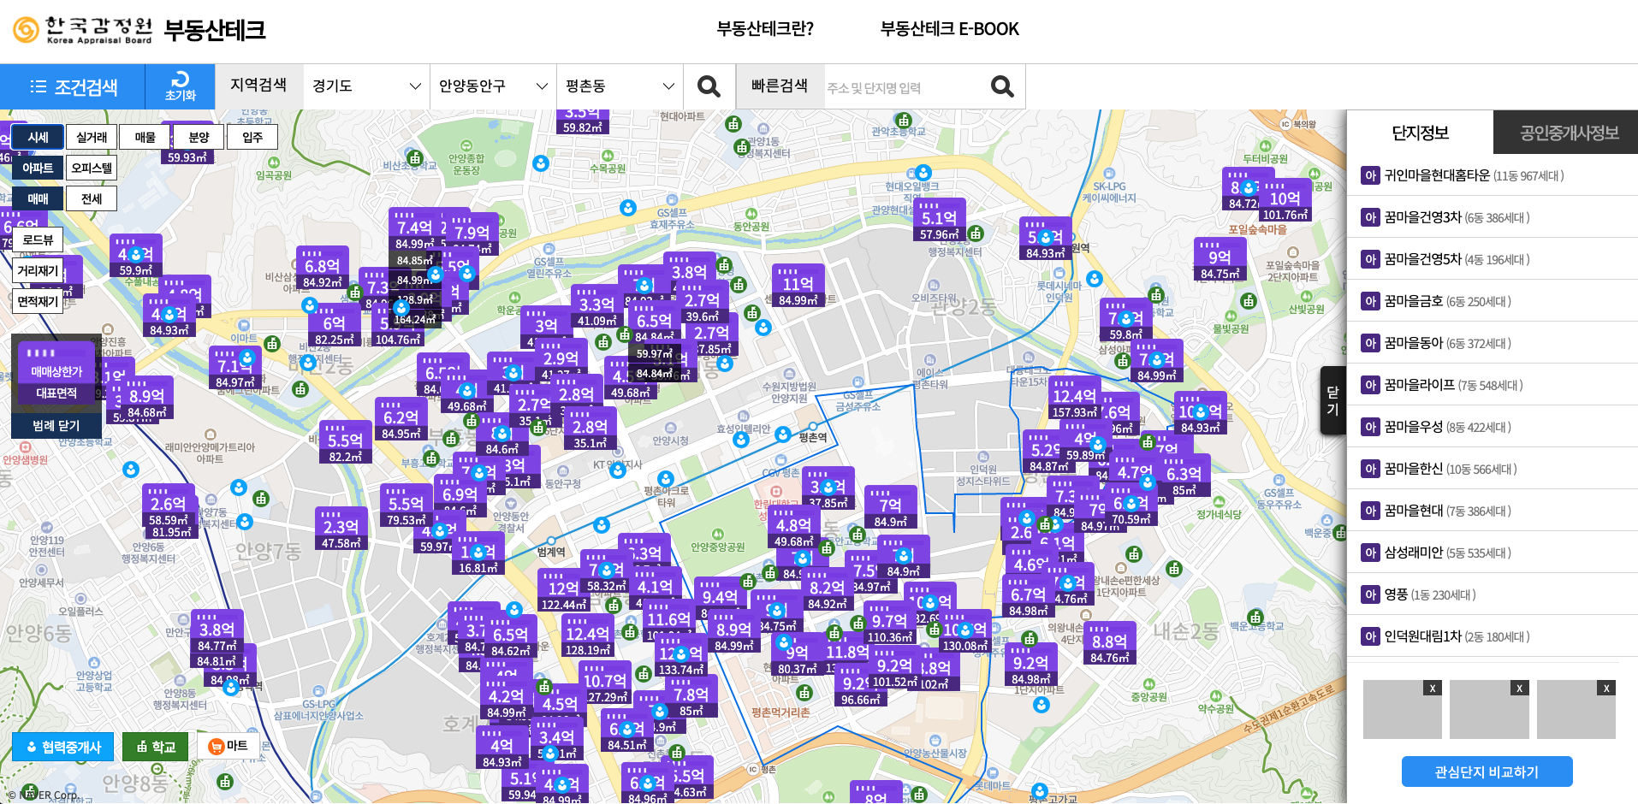Click the quick search magnifier icon
Image resolution: width=1638 pixels, height=804 pixels.
click(1002, 86)
